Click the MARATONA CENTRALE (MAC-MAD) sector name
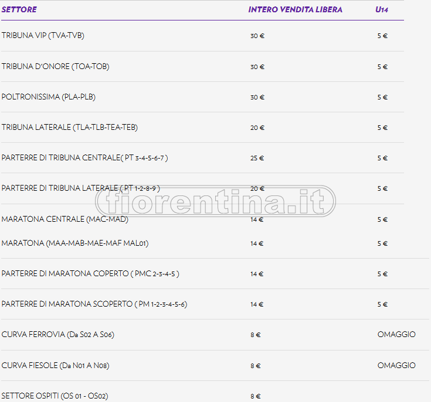431x402 pixels. (65, 219)
